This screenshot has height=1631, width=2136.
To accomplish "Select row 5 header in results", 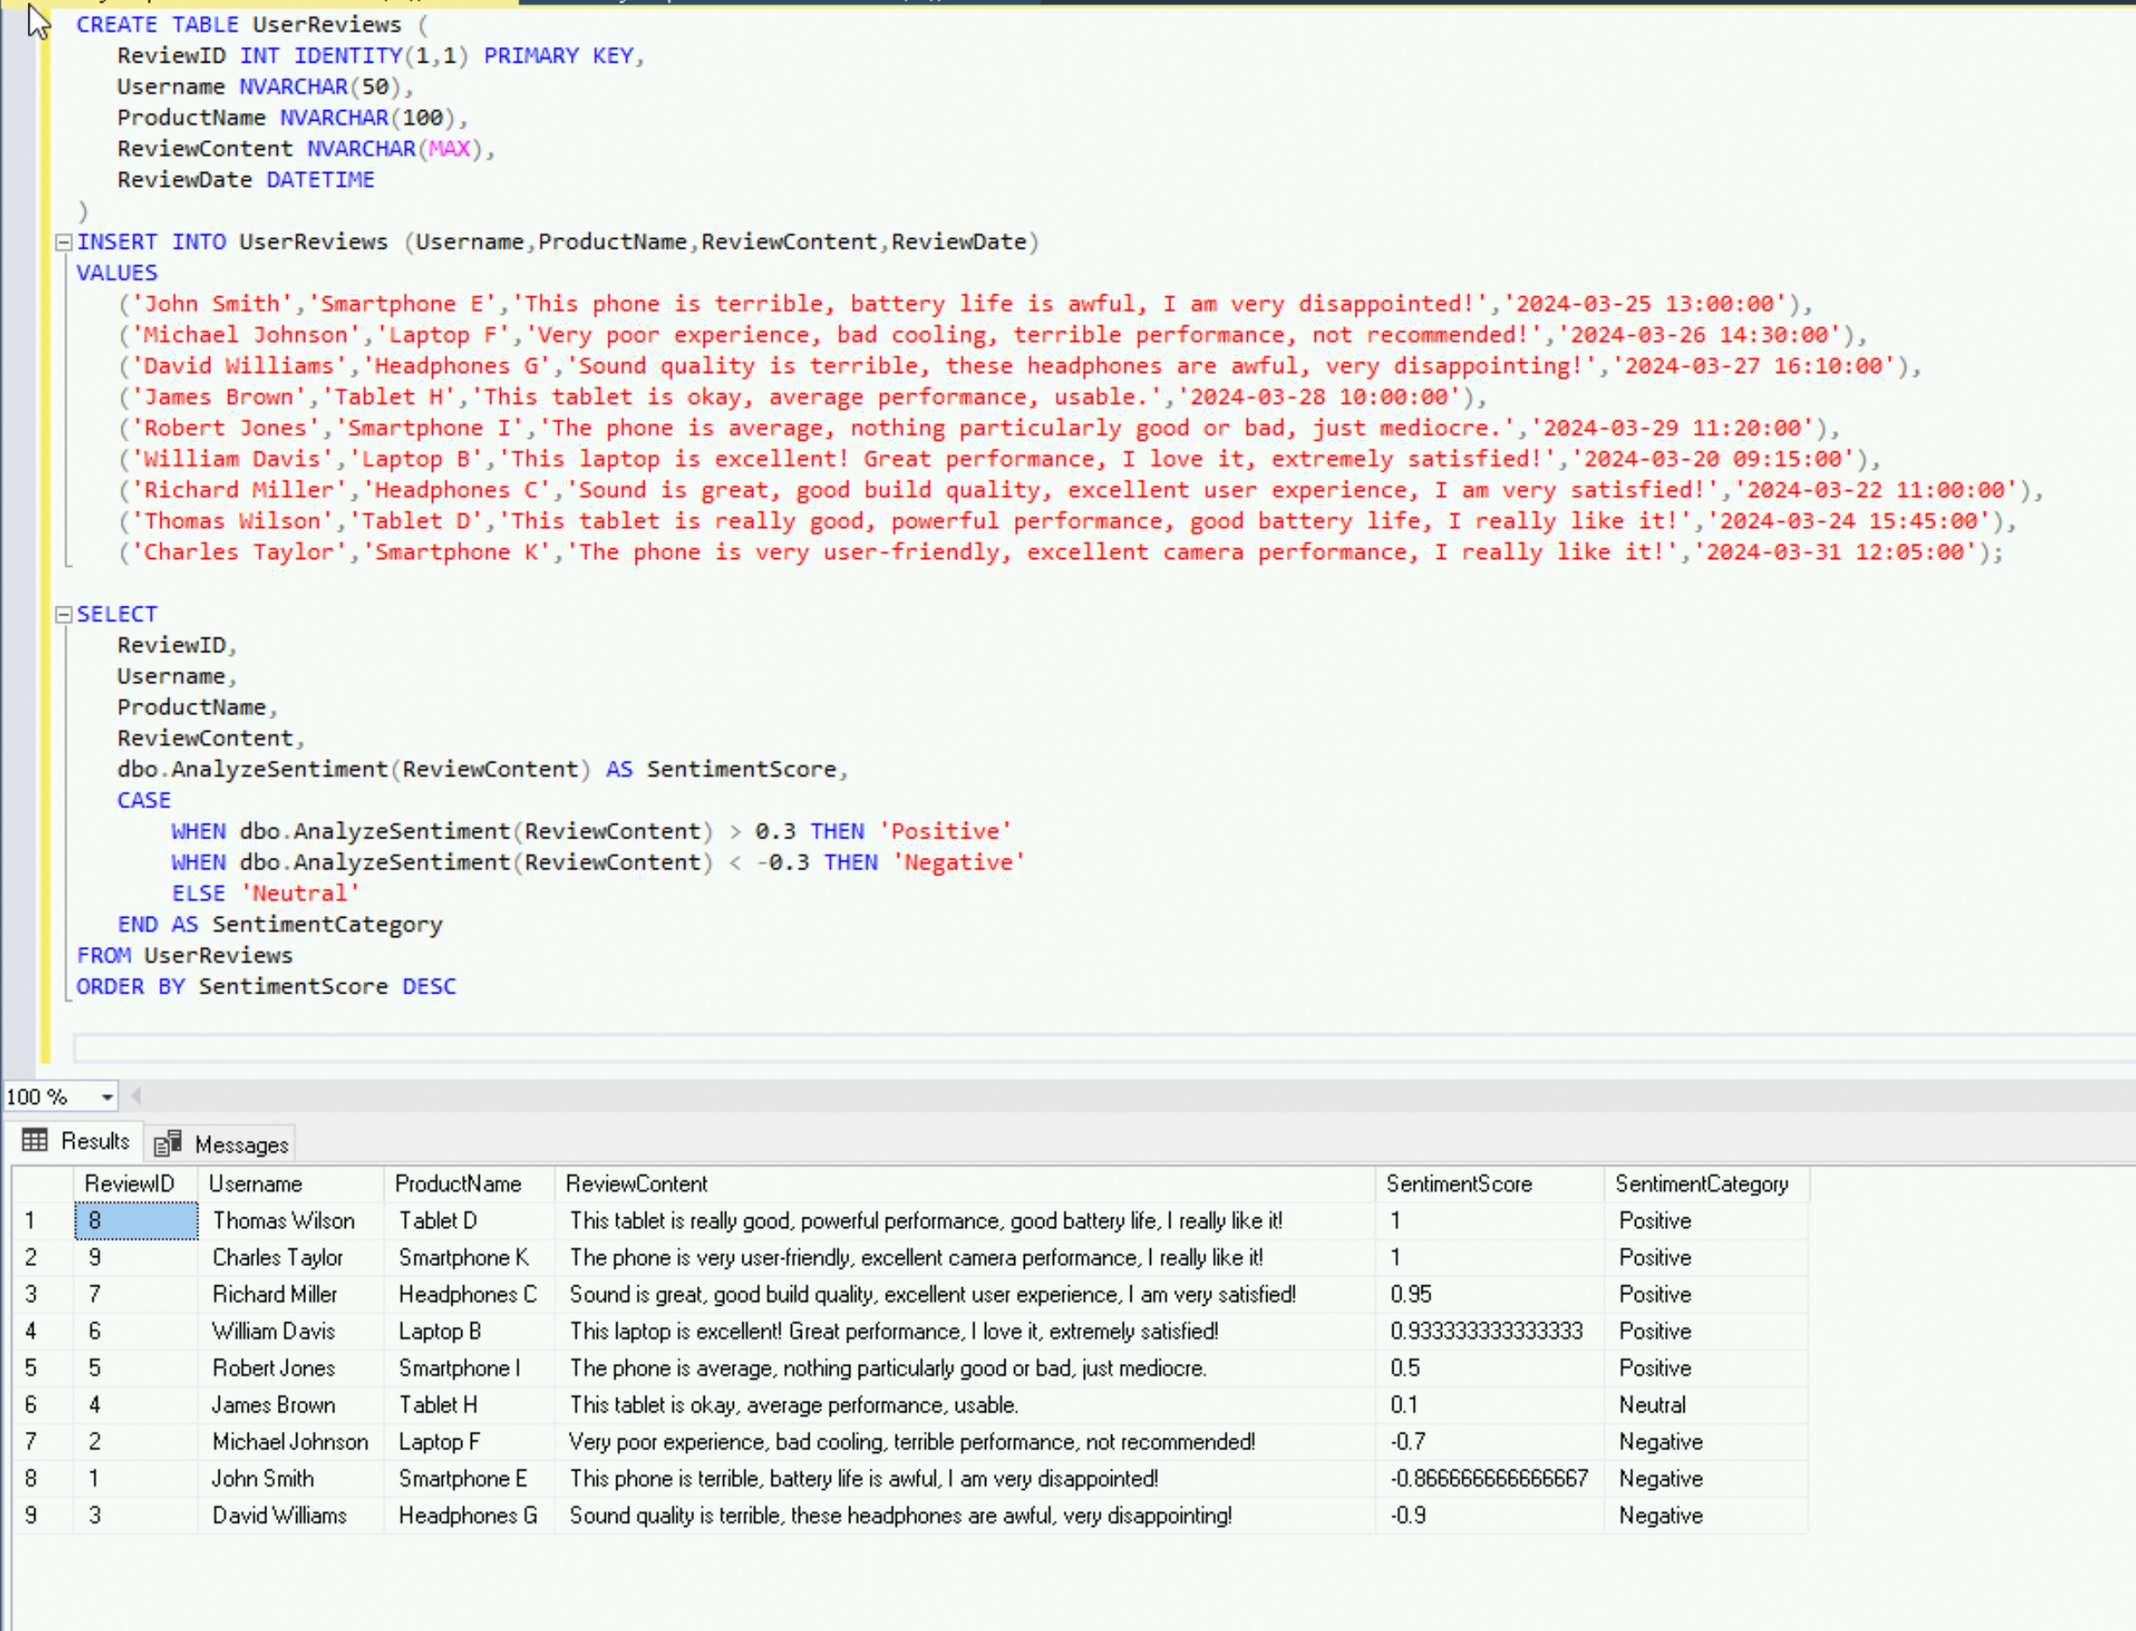I will 33,1369.
